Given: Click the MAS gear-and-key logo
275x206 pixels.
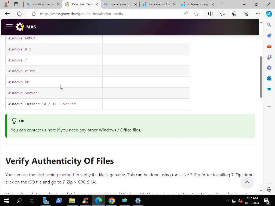Looking at the screenshot, I should [20, 27].
